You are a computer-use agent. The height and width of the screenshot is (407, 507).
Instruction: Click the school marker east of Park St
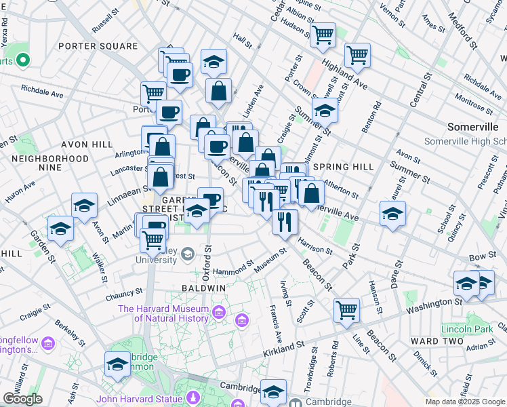[392, 214]
